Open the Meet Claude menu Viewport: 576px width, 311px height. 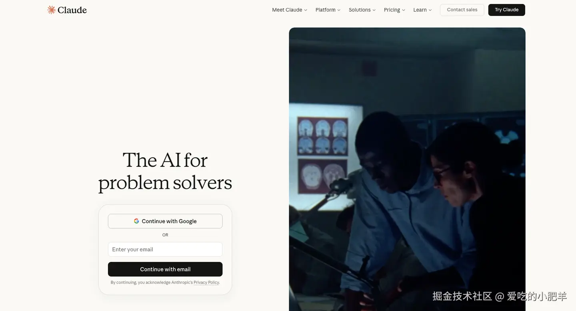pos(290,10)
